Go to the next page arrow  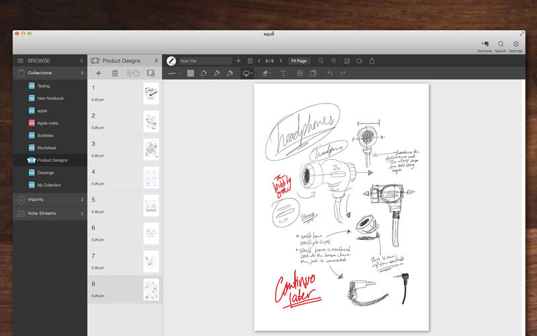tap(281, 61)
